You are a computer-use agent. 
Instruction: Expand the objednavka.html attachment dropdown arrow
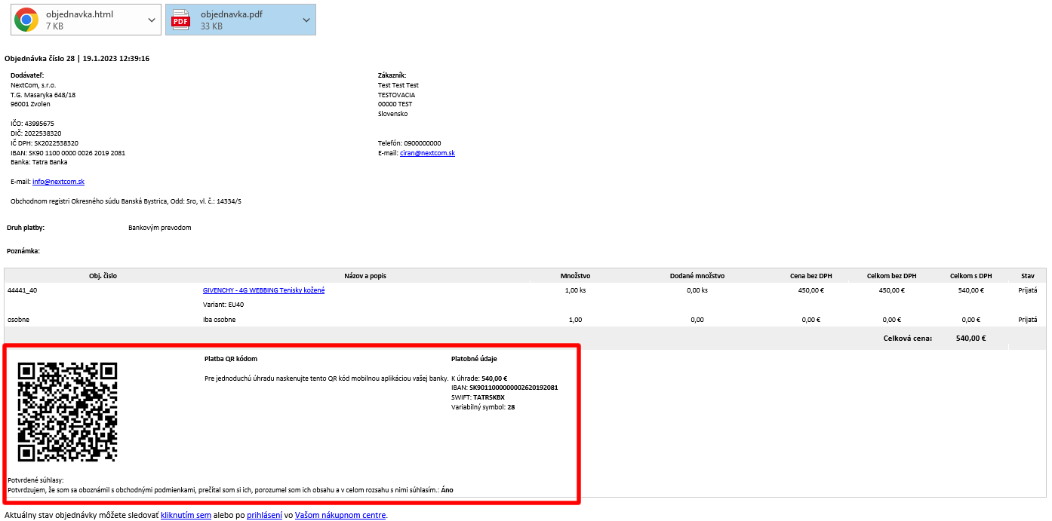tap(151, 20)
